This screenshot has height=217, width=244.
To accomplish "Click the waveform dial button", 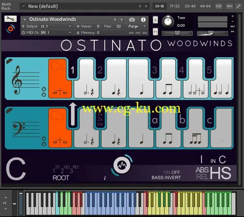I will click(122, 165).
